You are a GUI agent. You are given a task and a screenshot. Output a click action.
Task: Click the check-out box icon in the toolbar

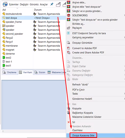(x=59, y=4)
